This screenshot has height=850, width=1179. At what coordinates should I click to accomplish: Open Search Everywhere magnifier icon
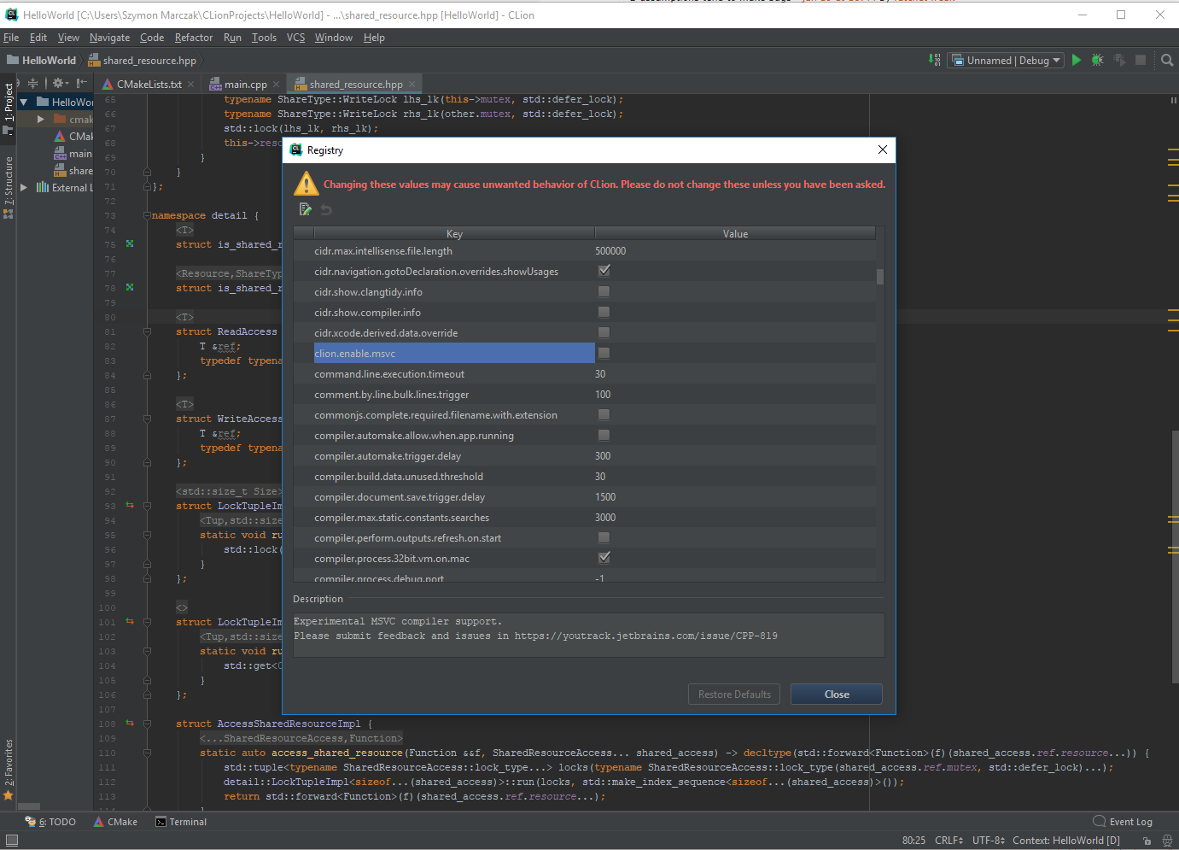(1167, 60)
